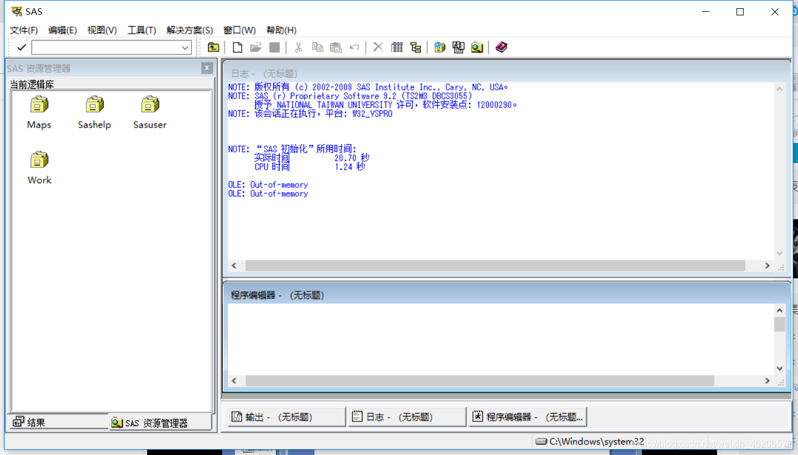The image size is (798, 455).
Task: Open the 文件(F) menu
Action: pos(24,30)
